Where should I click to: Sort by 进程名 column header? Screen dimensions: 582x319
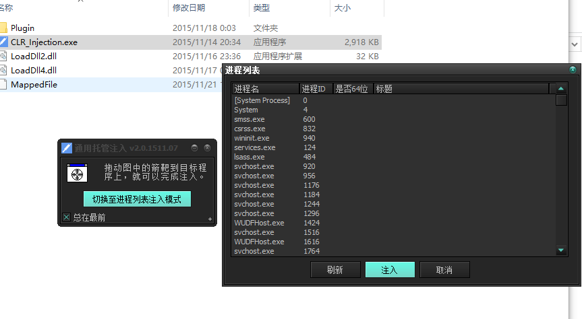[x=266, y=88]
